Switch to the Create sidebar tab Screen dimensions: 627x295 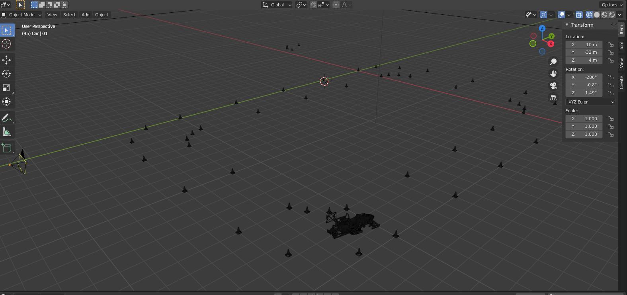click(621, 82)
